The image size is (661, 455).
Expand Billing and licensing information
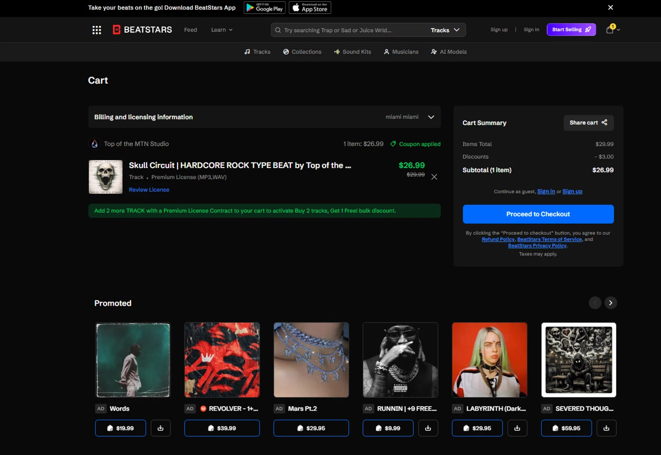264,117
